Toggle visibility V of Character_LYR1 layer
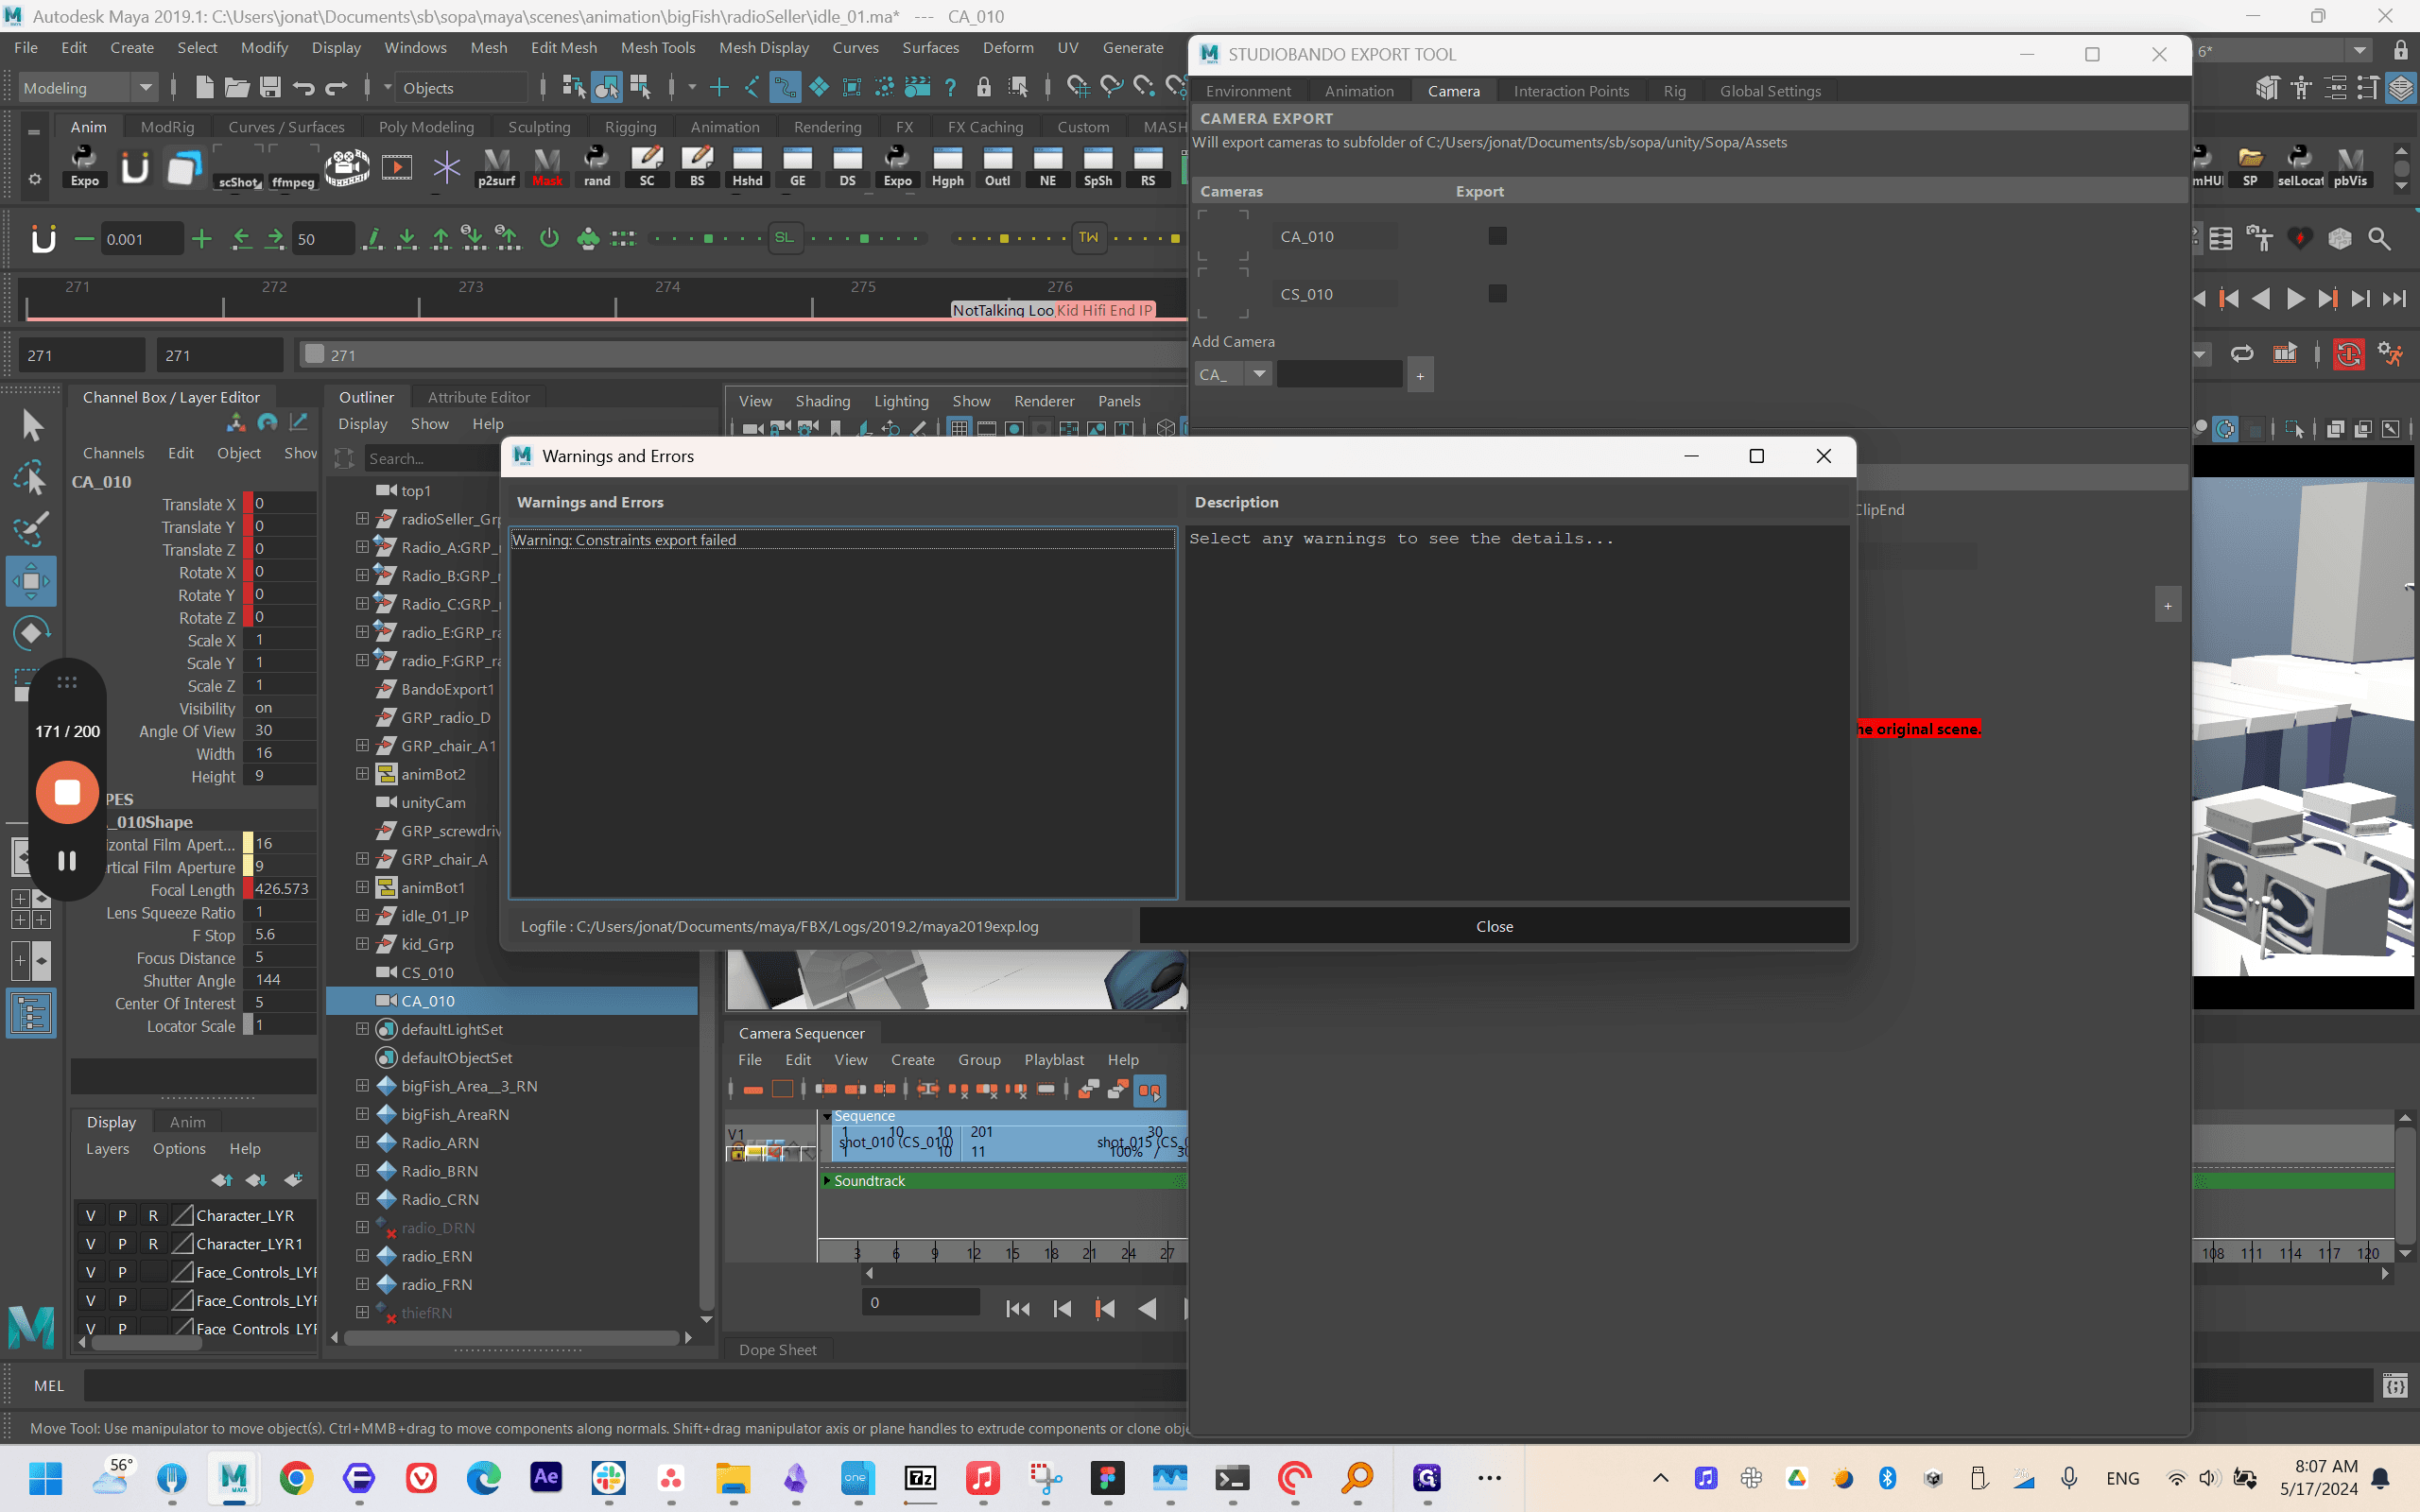This screenshot has width=2420, height=1512. (91, 1243)
